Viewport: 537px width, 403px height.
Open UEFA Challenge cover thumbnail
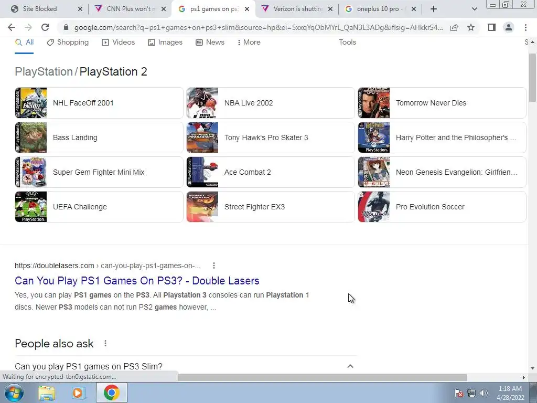31,207
